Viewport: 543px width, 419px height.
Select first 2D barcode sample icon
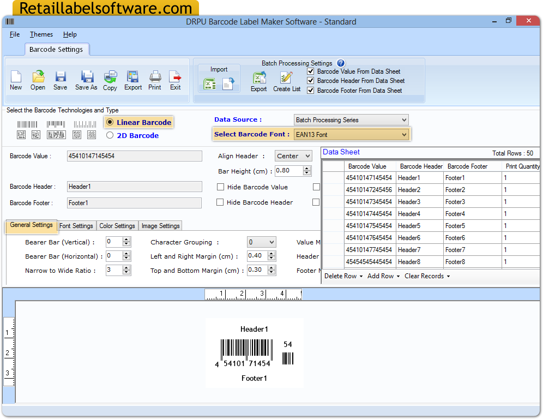pos(21,135)
